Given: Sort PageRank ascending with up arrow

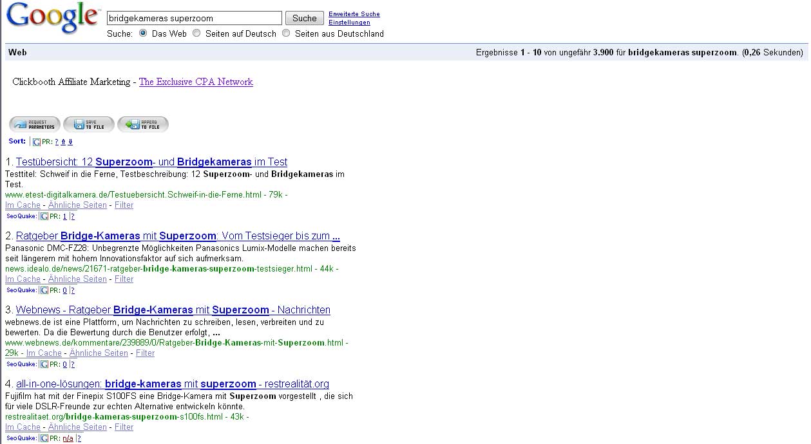Looking at the screenshot, I should click(x=63, y=142).
